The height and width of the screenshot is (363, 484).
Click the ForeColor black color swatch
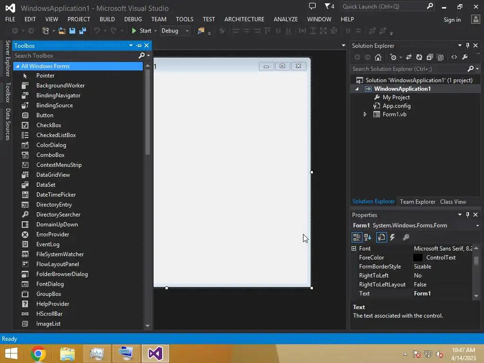coord(418,258)
